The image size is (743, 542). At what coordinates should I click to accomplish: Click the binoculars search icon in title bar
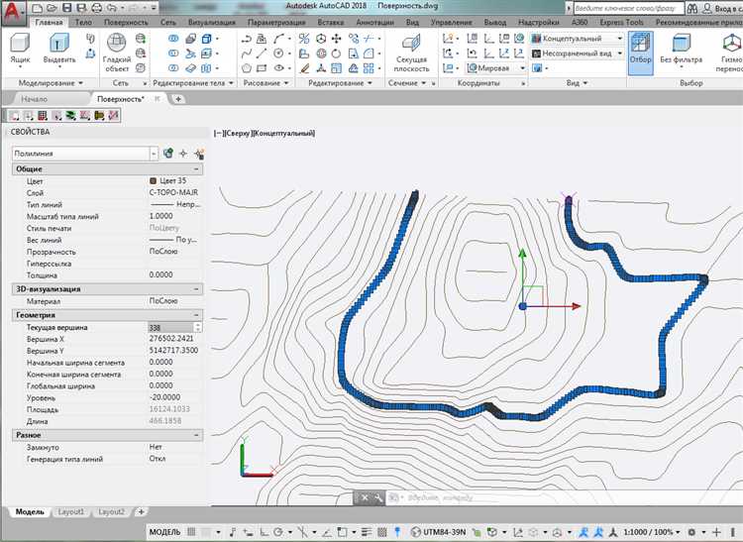pos(692,8)
